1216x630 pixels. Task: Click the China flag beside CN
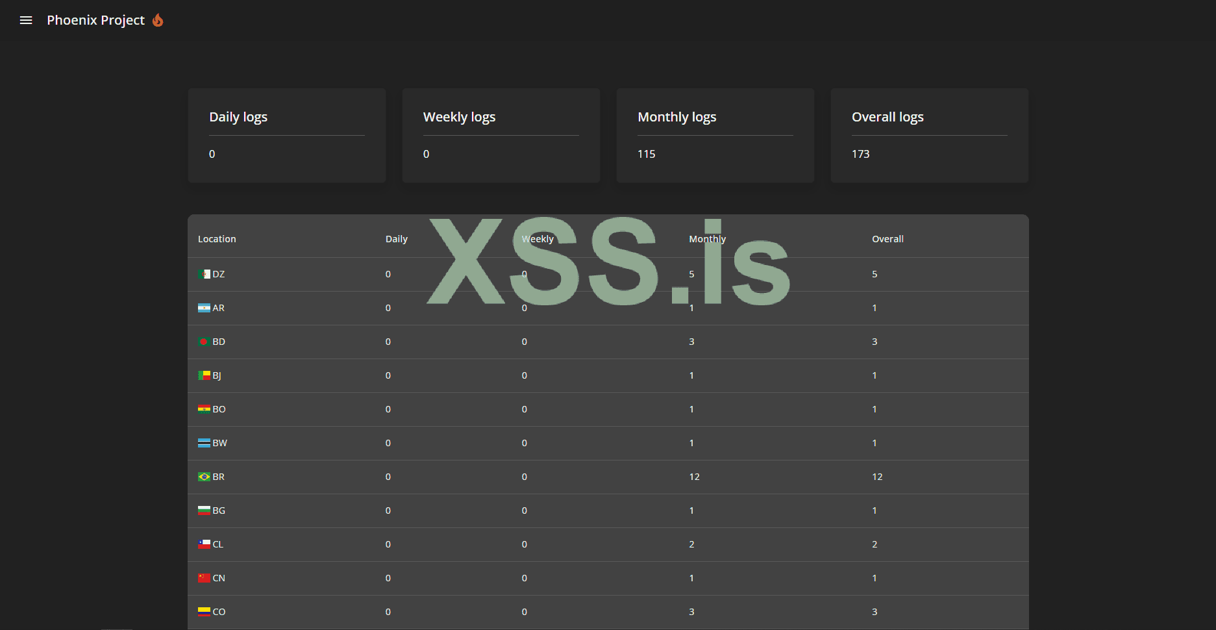pos(204,578)
